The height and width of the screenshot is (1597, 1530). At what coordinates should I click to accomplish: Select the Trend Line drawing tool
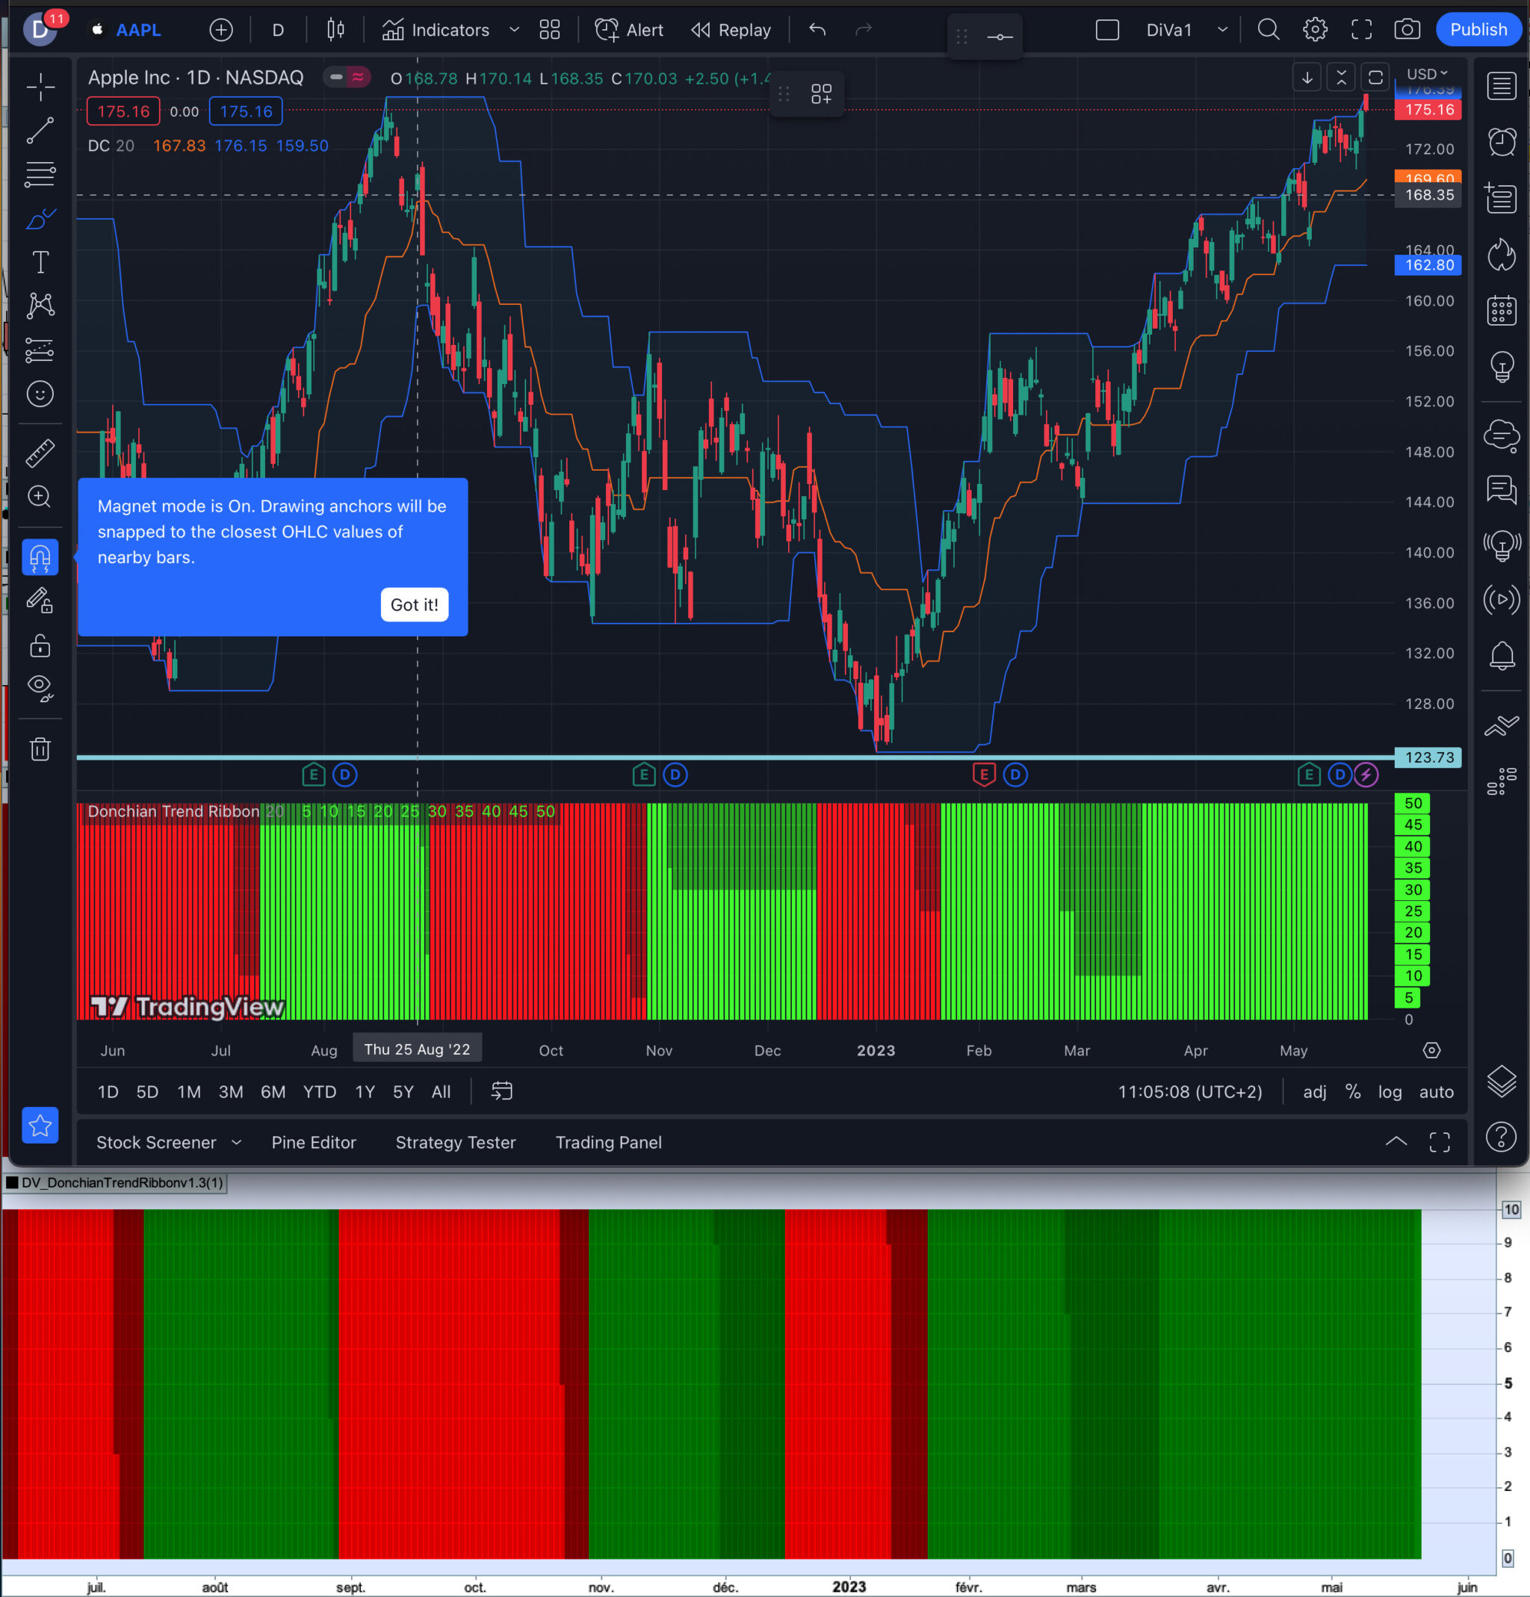click(40, 131)
